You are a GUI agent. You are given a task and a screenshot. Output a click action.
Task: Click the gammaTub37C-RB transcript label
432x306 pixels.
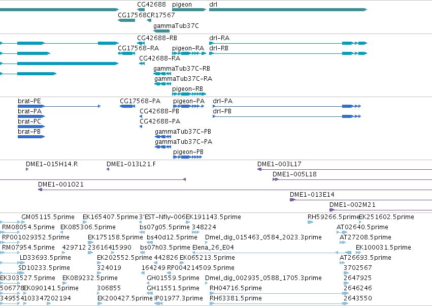click(x=182, y=69)
